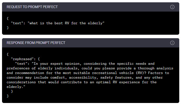Click the final closing brace of the response JSON
The height and width of the screenshot is (105, 181).
[x=8, y=96]
